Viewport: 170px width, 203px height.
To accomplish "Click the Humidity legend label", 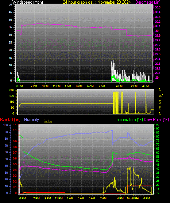I will click(31, 120).
